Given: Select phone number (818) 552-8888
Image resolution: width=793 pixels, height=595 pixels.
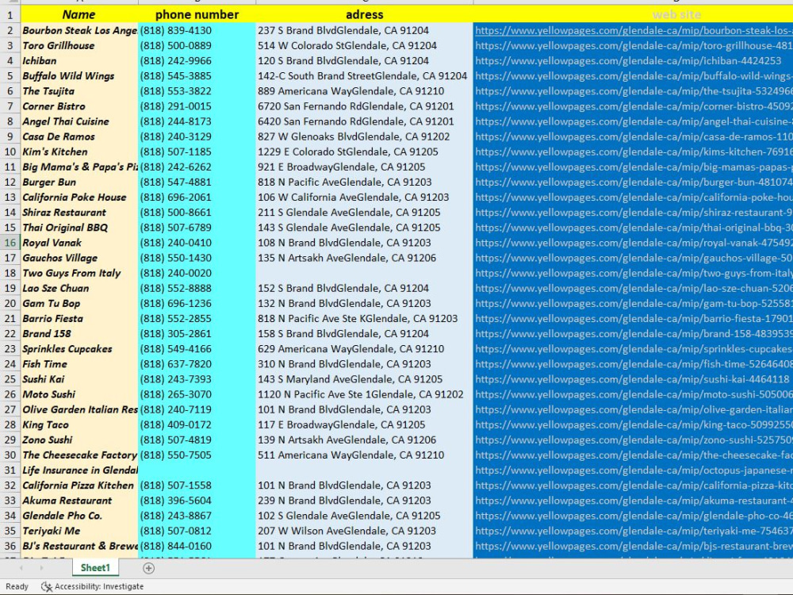Looking at the screenshot, I should (x=197, y=288).
